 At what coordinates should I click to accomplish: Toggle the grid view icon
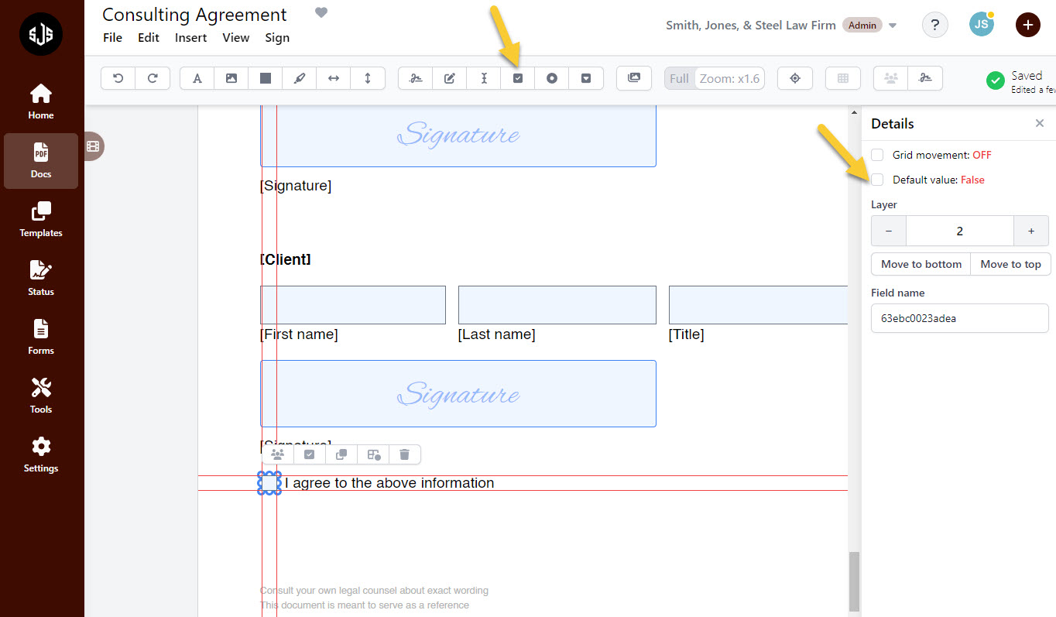[843, 78]
